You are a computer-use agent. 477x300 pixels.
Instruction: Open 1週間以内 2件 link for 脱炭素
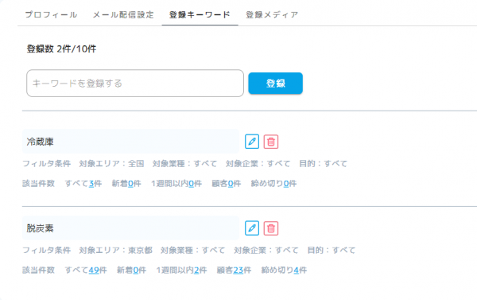(196, 270)
